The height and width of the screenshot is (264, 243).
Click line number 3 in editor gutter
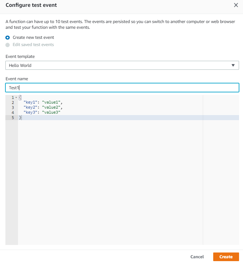pyautogui.click(x=13, y=108)
